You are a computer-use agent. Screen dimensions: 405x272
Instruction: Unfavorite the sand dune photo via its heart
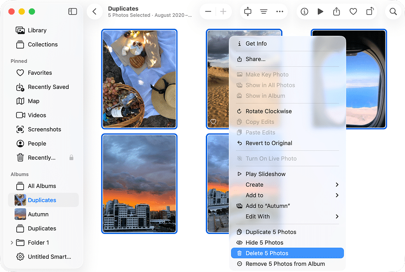click(214, 121)
